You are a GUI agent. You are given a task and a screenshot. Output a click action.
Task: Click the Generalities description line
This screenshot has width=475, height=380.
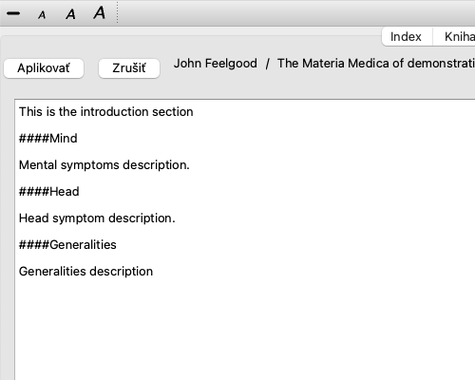pos(85,272)
